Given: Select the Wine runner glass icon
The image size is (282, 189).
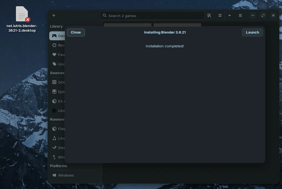Looking at the screenshot, I should pyautogui.click(x=54, y=157).
